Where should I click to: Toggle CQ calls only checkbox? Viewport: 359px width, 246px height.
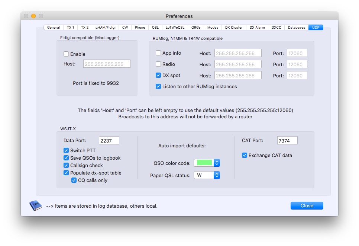pyautogui.click(x=74, y=180)
